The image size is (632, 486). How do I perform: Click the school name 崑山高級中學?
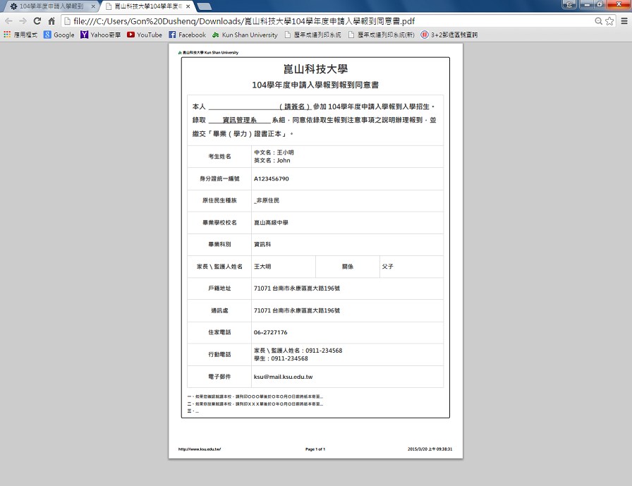tap(271, 222)
